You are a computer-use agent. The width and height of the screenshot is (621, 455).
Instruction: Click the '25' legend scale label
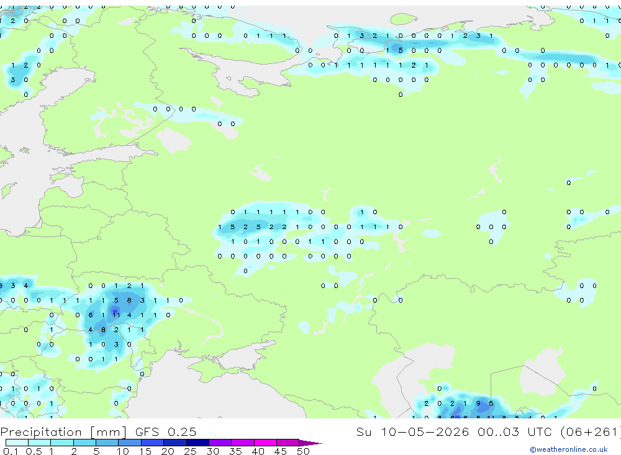coord(190,451)
